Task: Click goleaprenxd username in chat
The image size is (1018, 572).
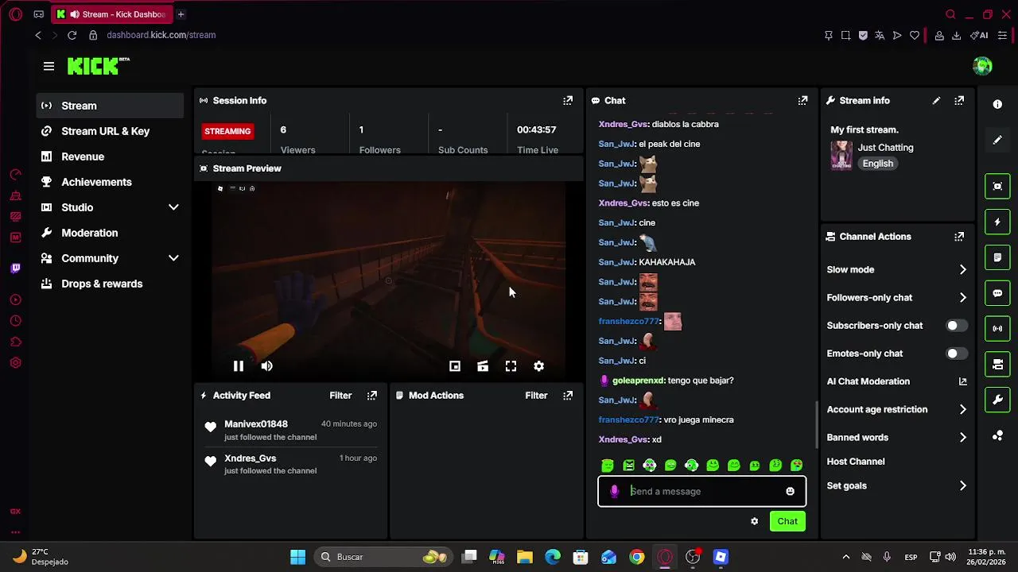Action: tap(639, 381)
